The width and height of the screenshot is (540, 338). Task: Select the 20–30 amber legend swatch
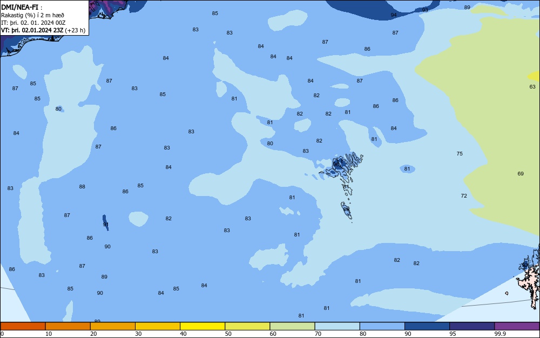click(x=113, y=326)
